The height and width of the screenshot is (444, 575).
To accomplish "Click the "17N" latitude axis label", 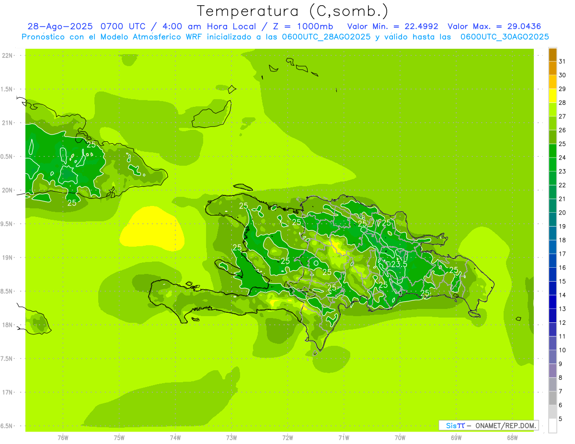I will (x=7, y=392).
